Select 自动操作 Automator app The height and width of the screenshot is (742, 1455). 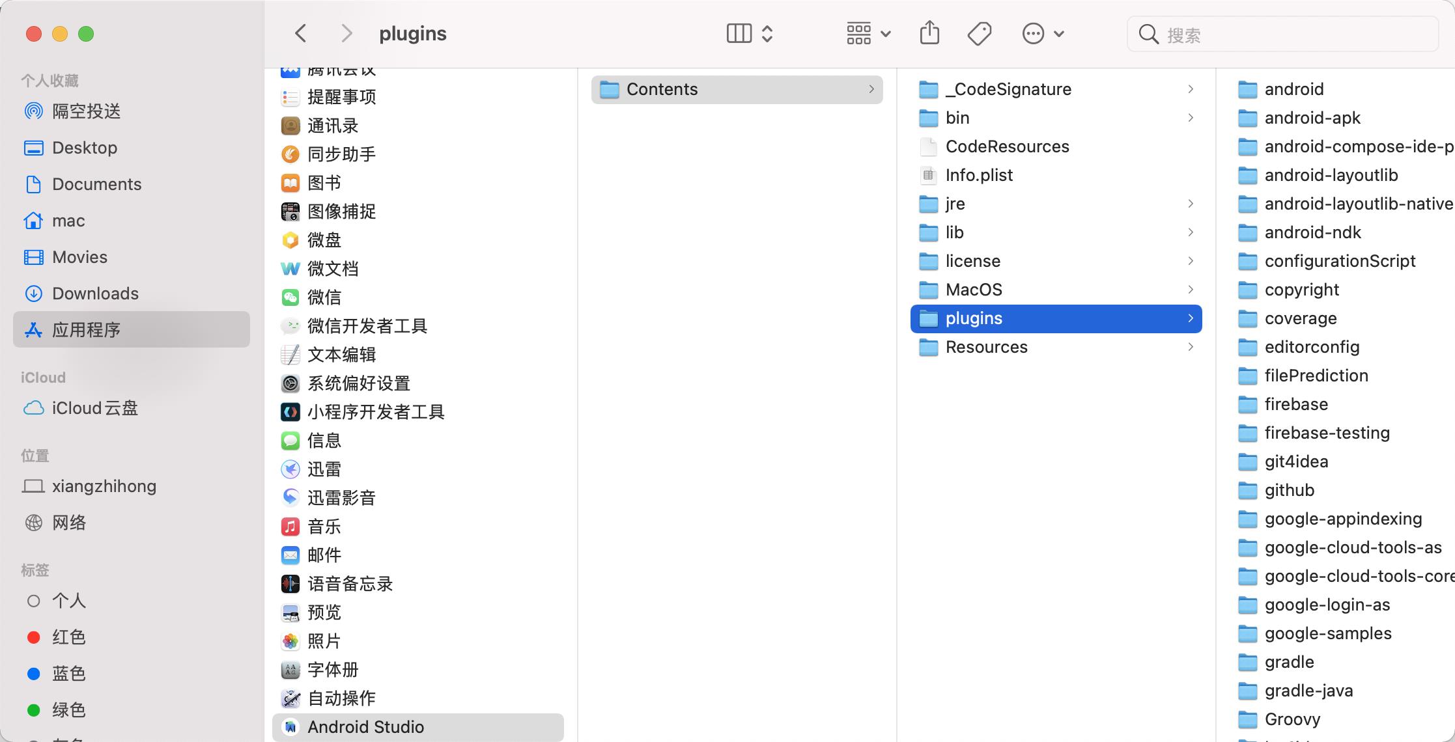tap(418, 698)
